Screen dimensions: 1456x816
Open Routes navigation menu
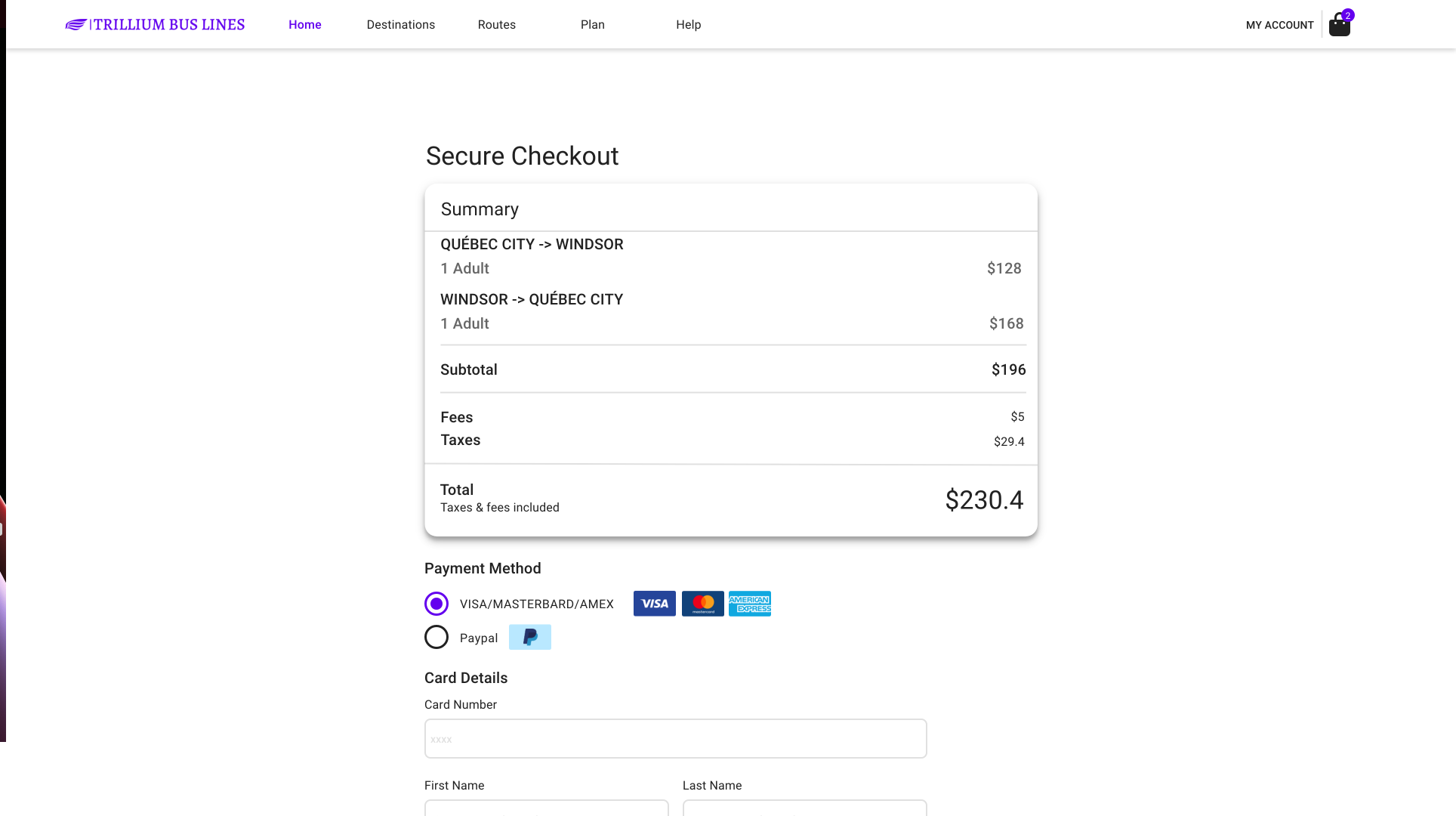click(x=496, y=24)
